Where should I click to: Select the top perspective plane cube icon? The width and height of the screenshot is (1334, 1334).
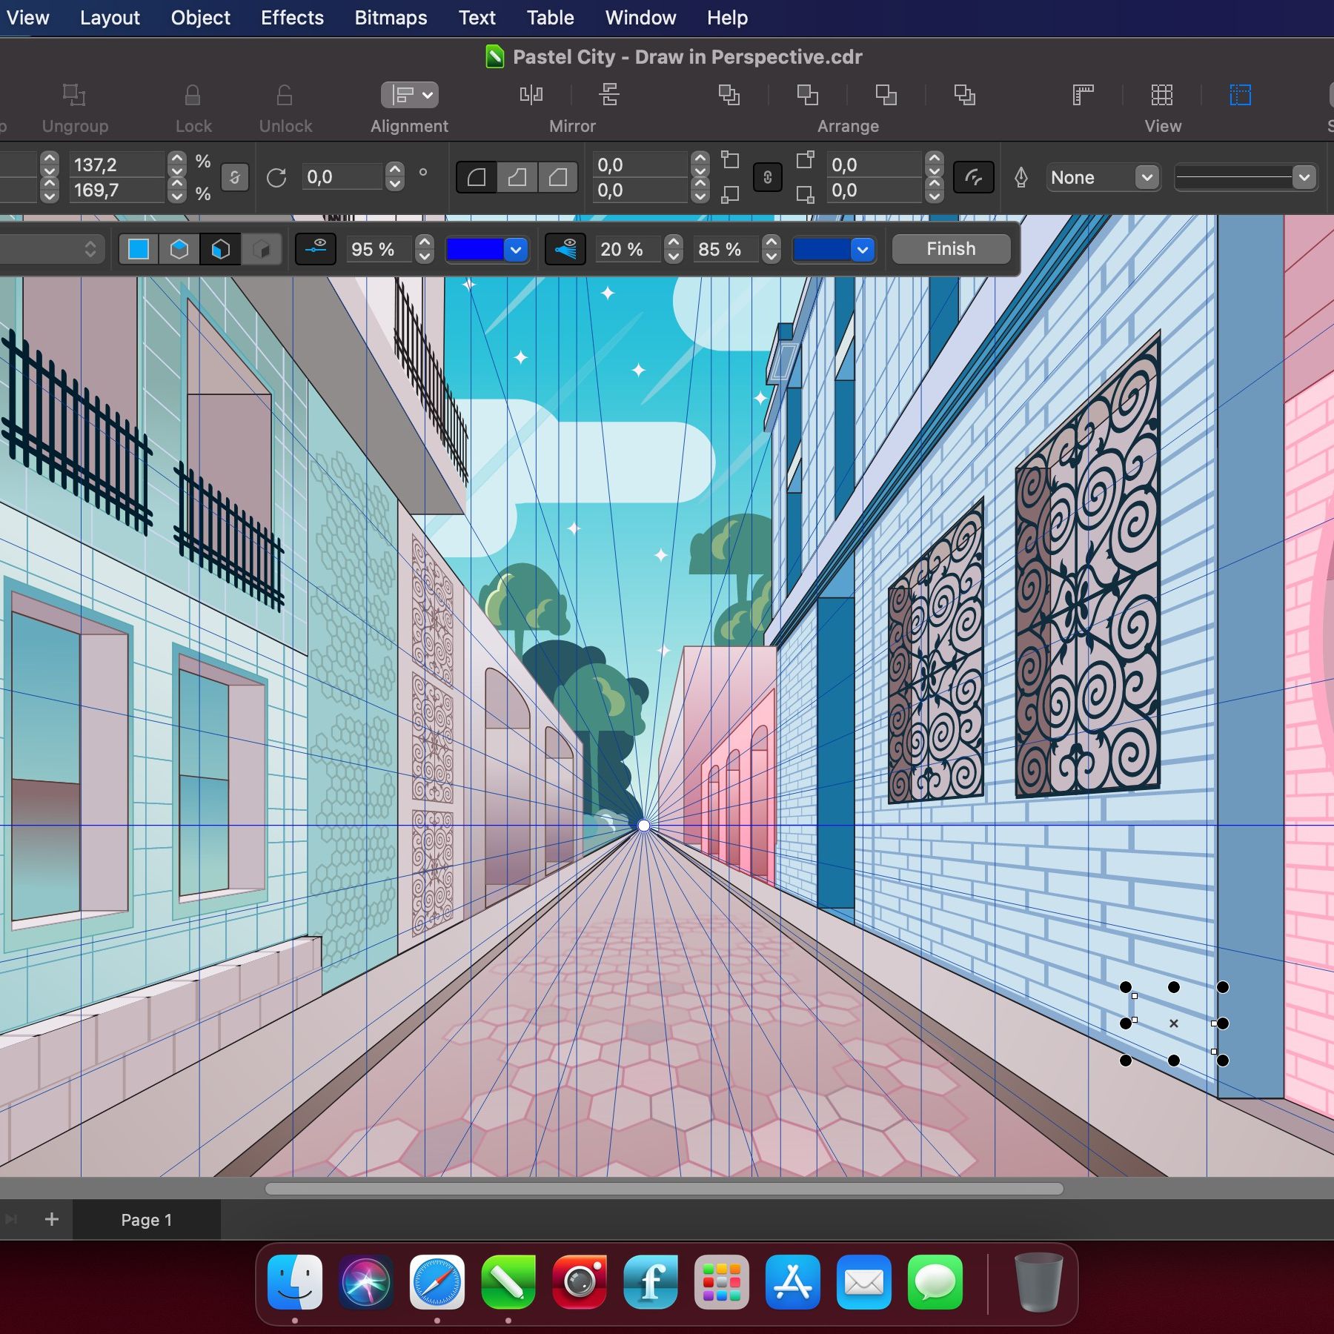[179, 249]
